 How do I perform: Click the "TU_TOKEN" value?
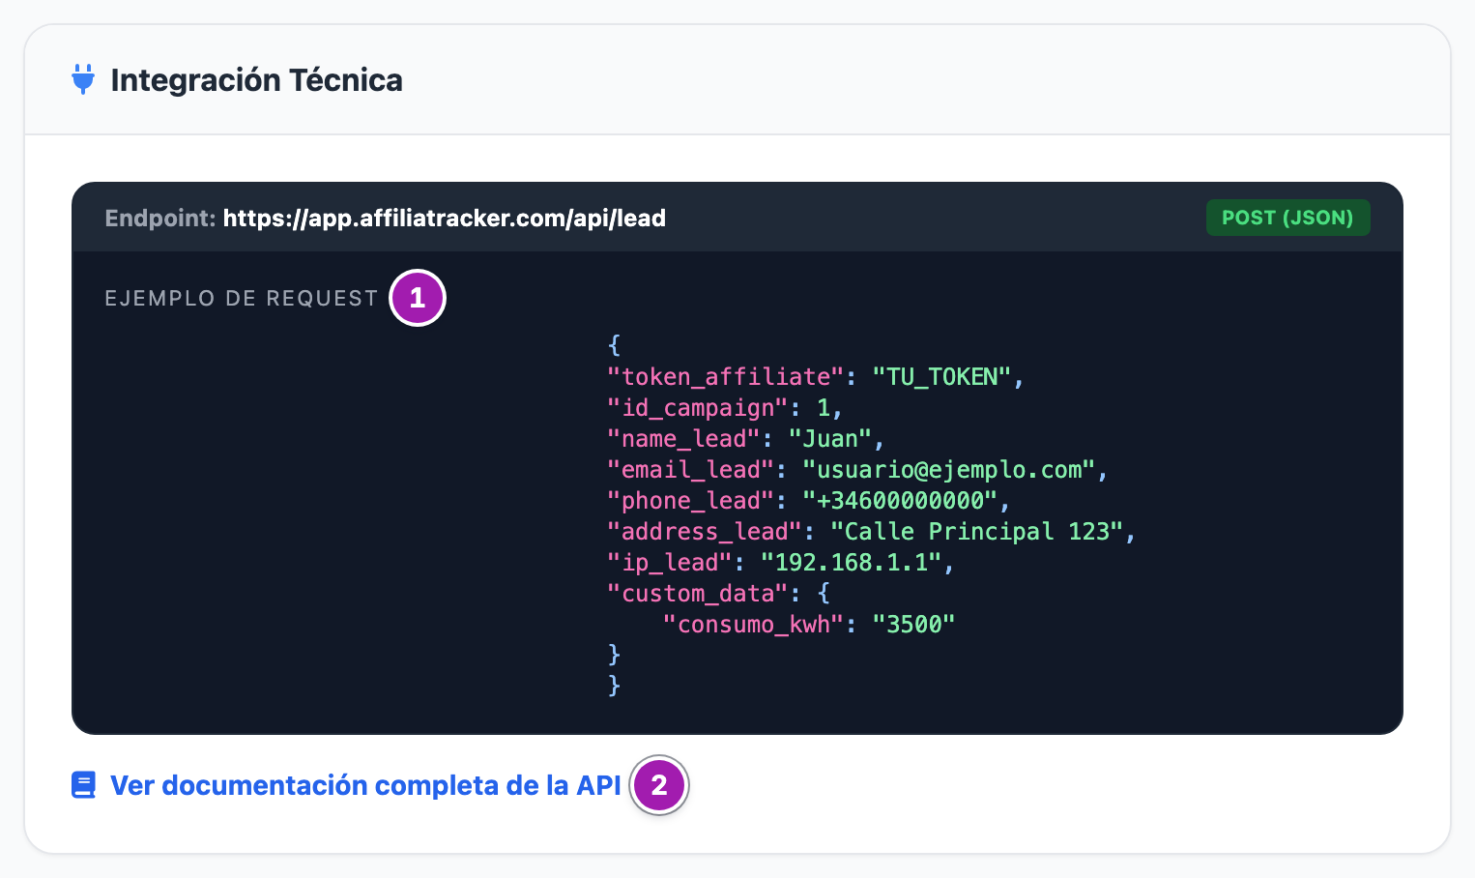[941, 377]
